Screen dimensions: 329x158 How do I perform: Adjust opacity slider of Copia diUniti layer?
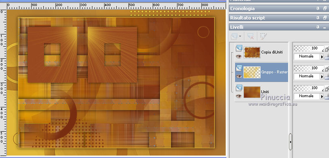pyautogui.click(x=309, y=49)
